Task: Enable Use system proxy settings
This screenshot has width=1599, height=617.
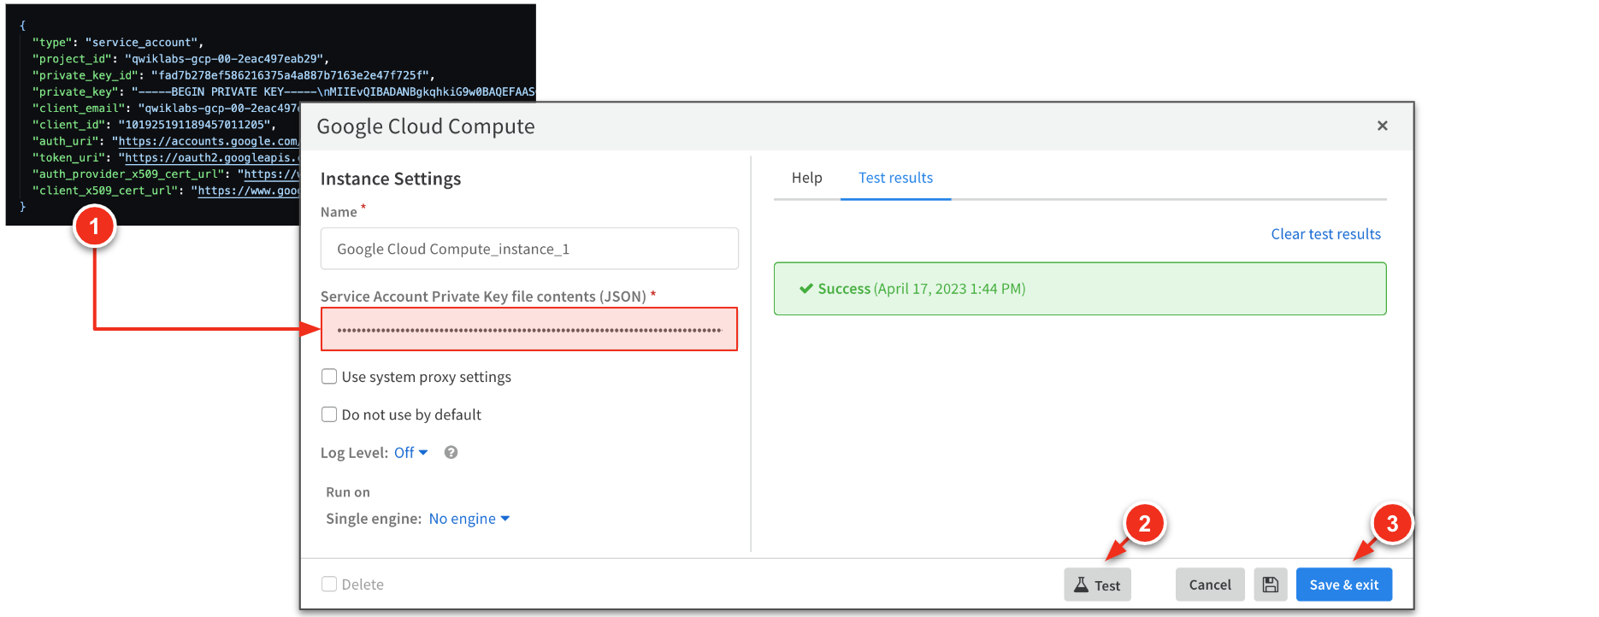Action: click(x=329, y=377)
